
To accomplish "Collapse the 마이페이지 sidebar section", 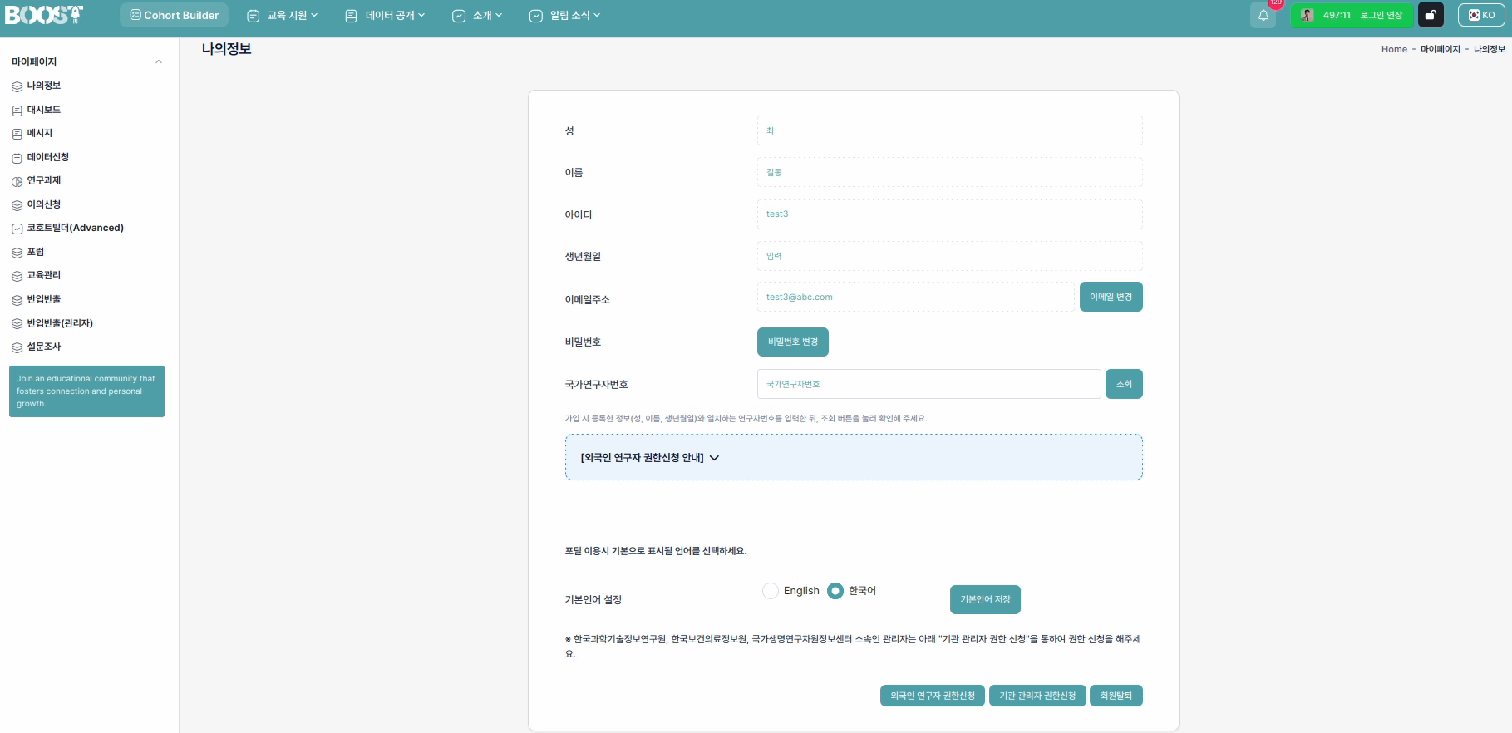I will coord(159,62).
